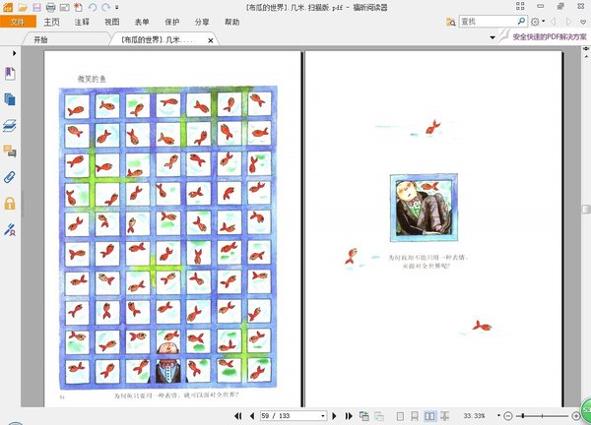Switch to the 保护 ribbon tab
This screenshot has width=591, height=425.
click(x=172, y=22)
